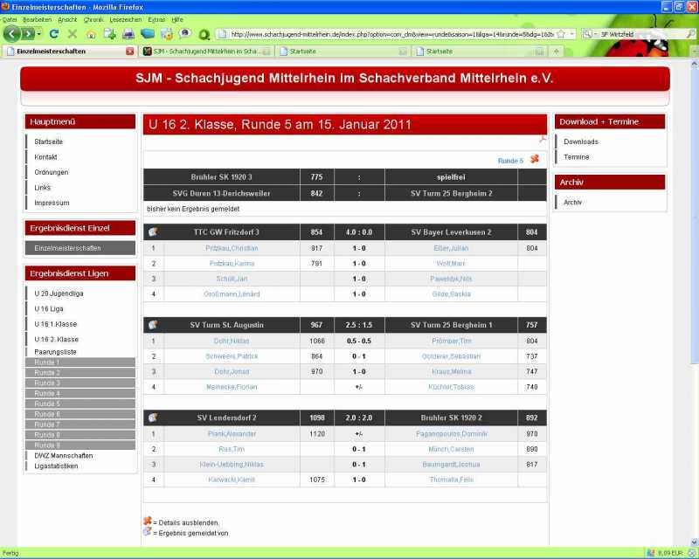Open the Archiv link in right panel

pyautogui.click(x=572, y=202)
